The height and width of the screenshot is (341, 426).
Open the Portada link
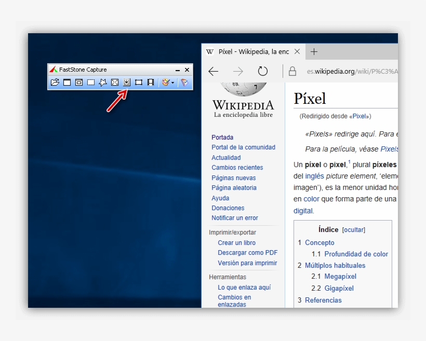coord(222,138)
